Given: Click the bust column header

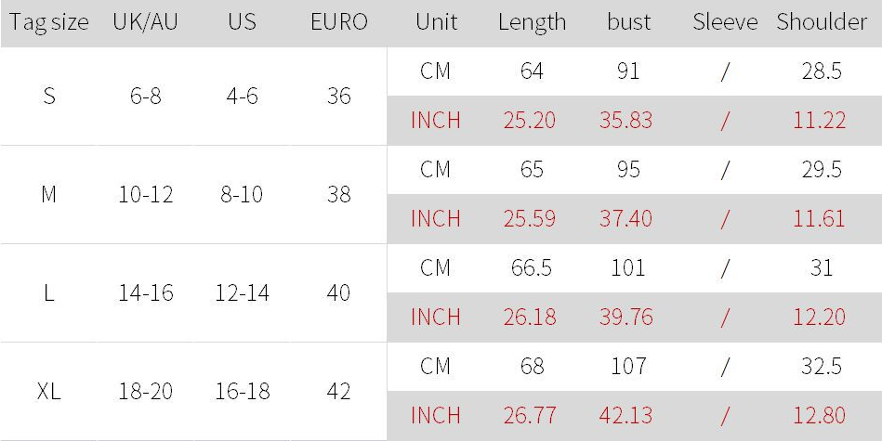Looking at the screenshot, I should (628, 22).
